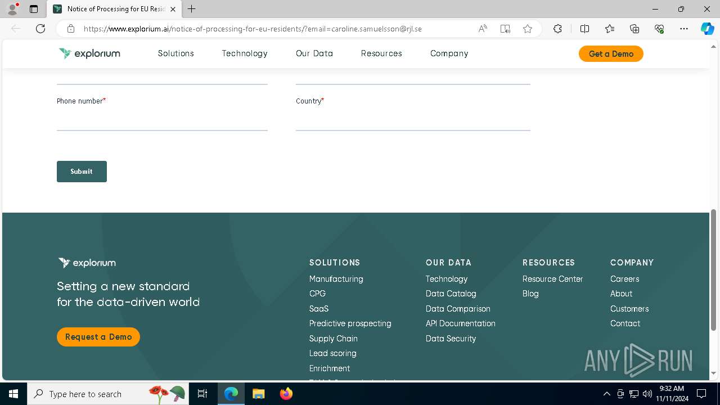Focus the Phone number field

click(162, 120)
